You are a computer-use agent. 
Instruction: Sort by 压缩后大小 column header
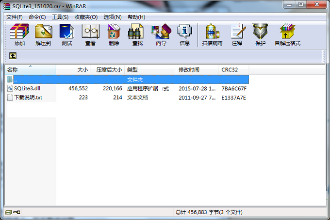pyautogui.click(x=107, y=69)
